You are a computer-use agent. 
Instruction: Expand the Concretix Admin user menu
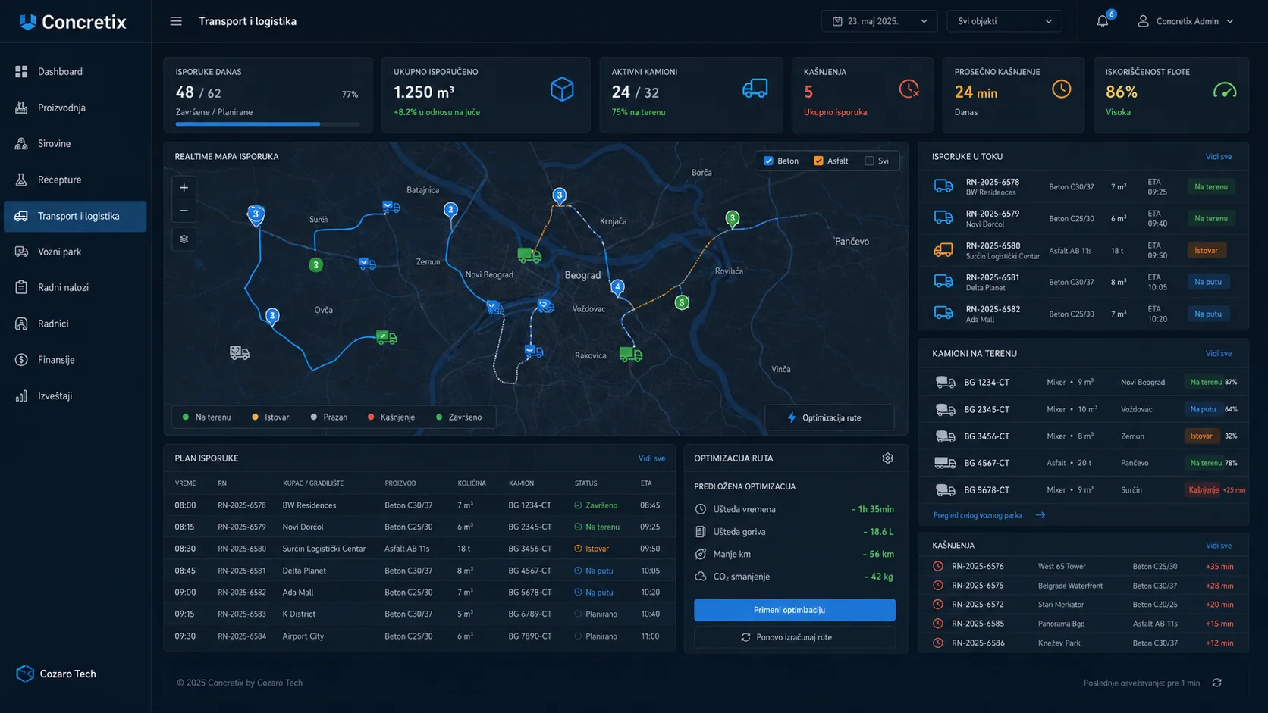point(1186,21)
